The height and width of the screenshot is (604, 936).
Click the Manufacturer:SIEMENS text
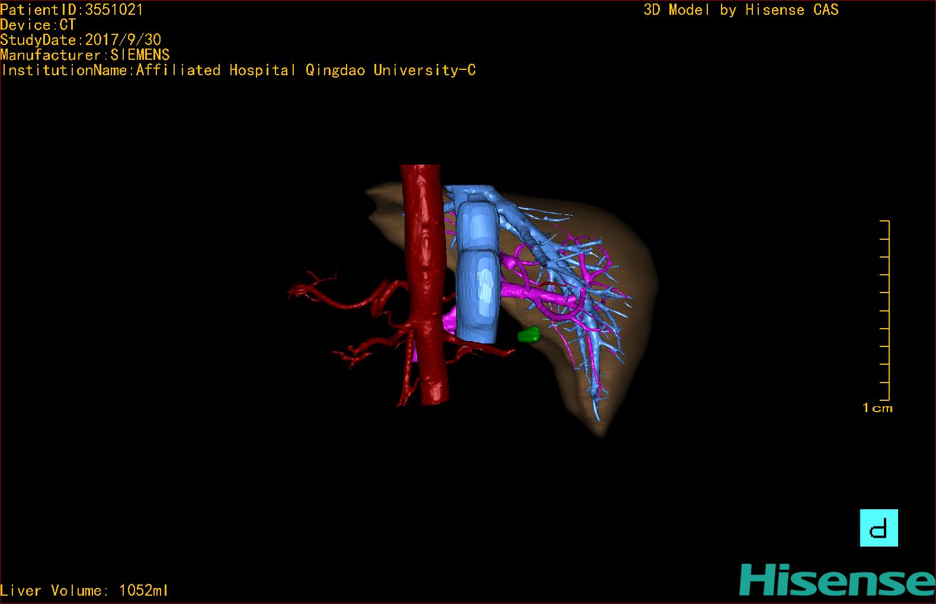(x=85, y=55)
